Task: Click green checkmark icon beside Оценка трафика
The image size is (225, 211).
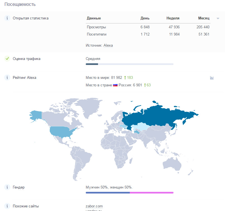Action: (x=7, y=59)
